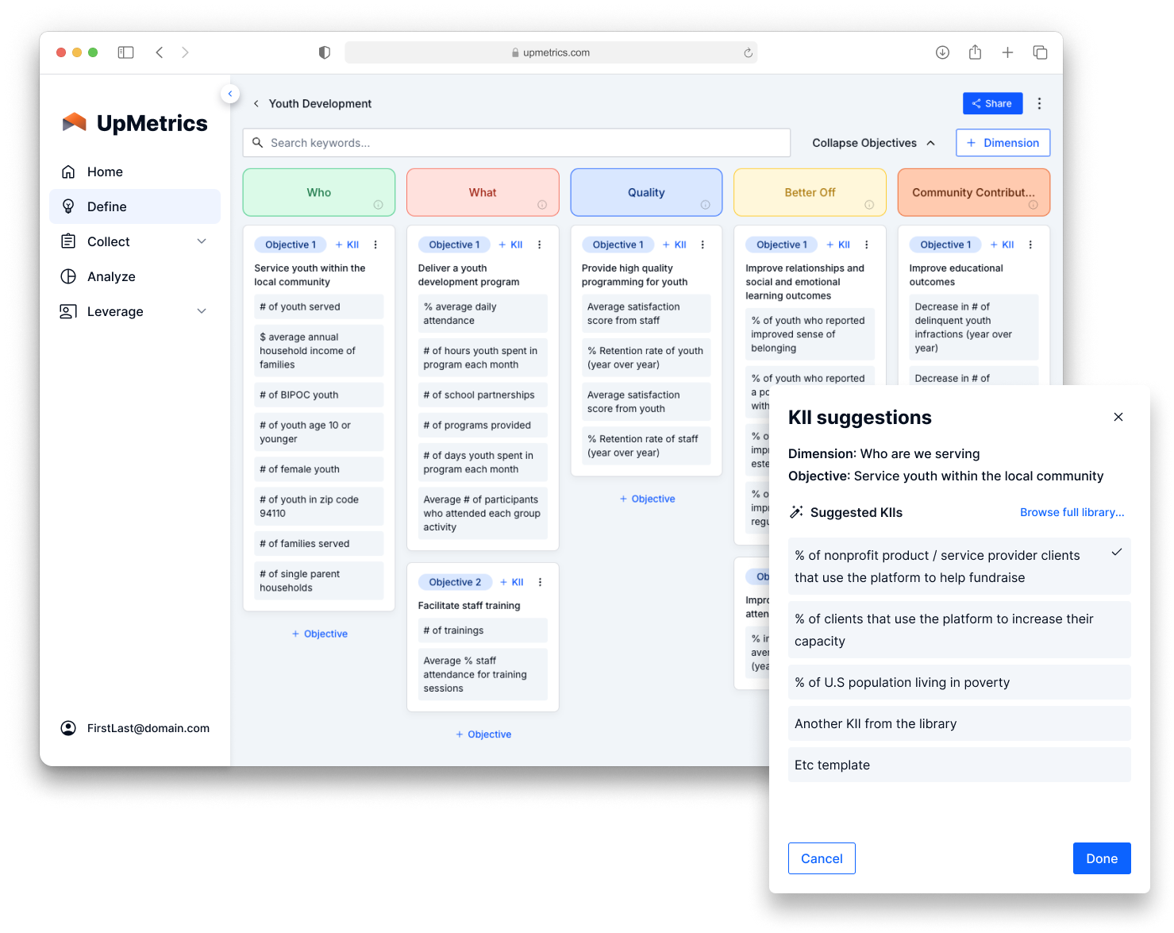1174x933 pixels.
Task: Select the Home icon in sidebar
Action: pyautogui.click(x=68, y=172)
